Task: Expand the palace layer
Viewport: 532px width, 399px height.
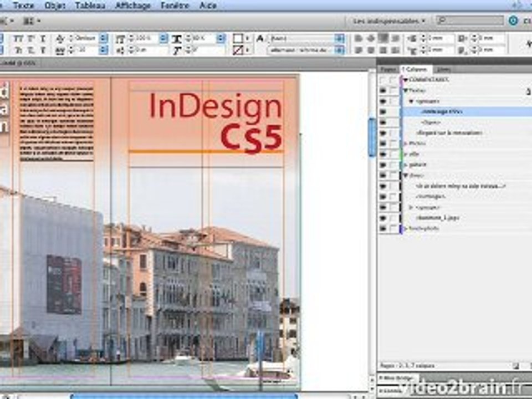Action: (x=406, y=165)
